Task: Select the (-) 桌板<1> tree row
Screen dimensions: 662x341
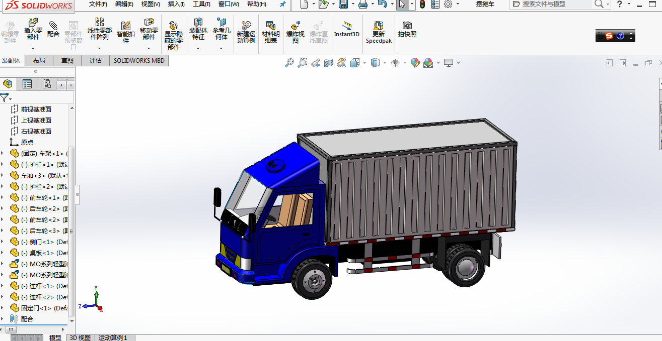Action: pos(39,253)
